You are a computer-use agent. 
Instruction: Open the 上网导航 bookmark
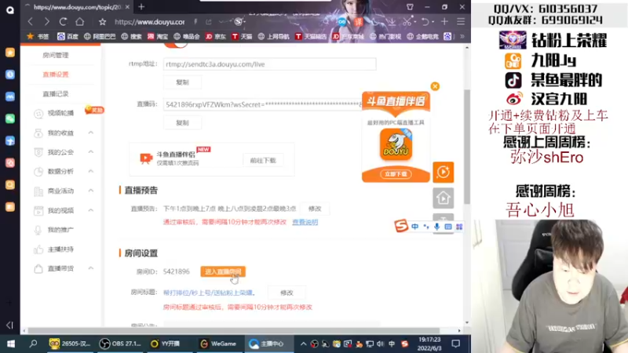coord(273,36)
